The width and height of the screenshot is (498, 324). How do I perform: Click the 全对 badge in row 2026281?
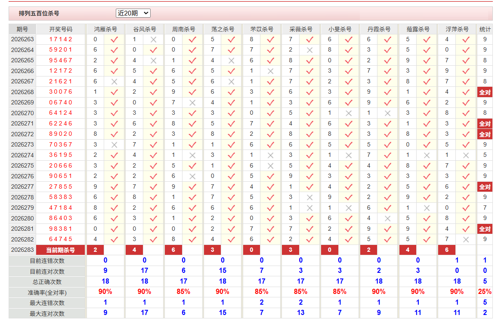click(x=485, y=229)
